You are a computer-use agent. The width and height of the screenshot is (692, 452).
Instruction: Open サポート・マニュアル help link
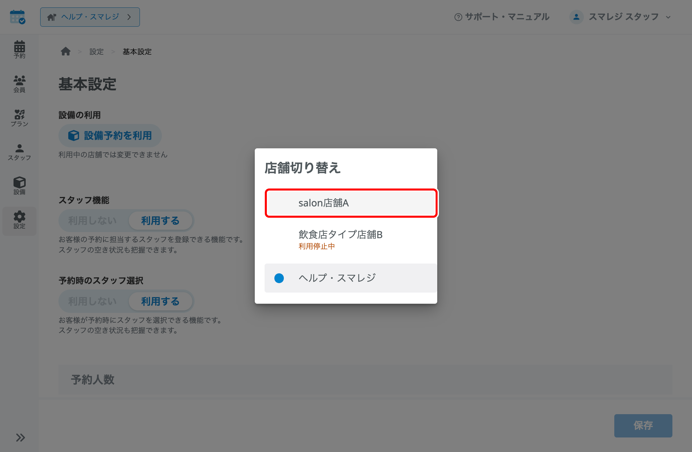pos(502,17)
